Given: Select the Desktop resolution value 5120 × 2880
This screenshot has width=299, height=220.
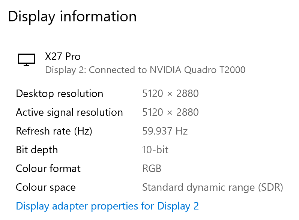Looking at the screenshot, I should [x=170, y=94].
